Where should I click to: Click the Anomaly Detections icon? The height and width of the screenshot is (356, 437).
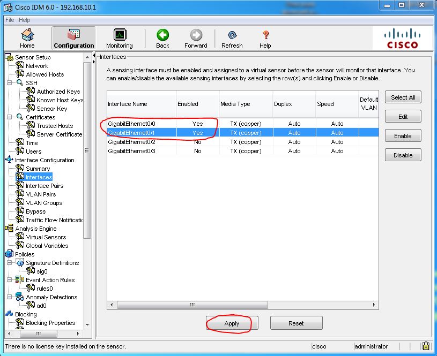[20, 297]
